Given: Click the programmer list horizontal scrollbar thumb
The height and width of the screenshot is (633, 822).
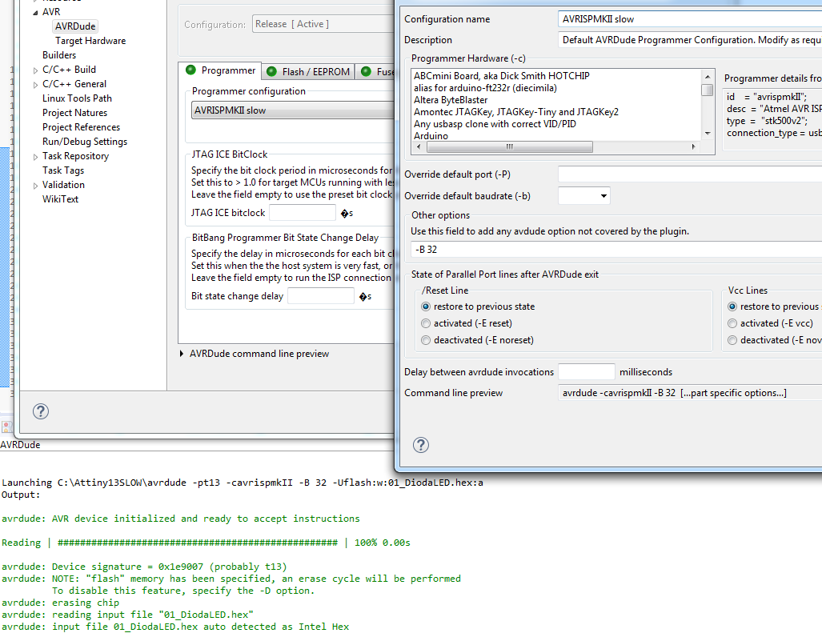Looking at the screenshot, I should [x=510, y=146].
